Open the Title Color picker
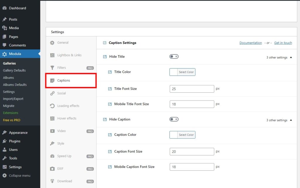Screen dimensions: 300x188 [x=183, y=72]
